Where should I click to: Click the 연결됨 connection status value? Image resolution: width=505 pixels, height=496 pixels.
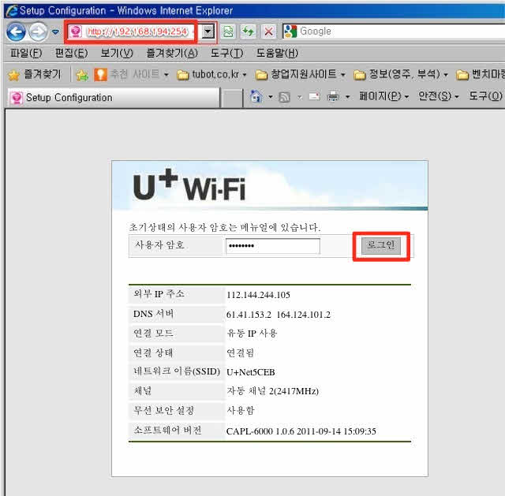pyautogui.click(x=240, y=352)
